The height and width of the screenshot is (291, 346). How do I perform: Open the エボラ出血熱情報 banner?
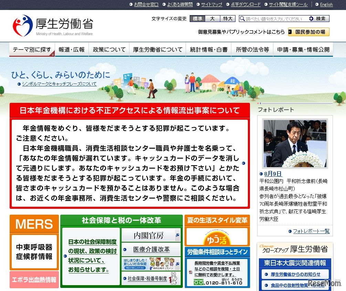point(34,280)
